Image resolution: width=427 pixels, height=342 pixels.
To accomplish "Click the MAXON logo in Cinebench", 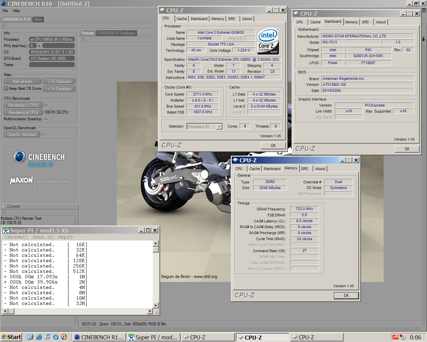I will click(x=22, y=180).
